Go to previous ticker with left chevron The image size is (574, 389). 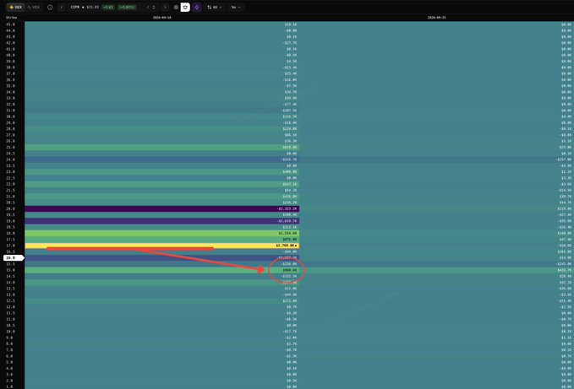pos(62,8)
